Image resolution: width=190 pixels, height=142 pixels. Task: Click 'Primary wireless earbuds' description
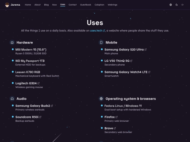click(x=30, y=110)
